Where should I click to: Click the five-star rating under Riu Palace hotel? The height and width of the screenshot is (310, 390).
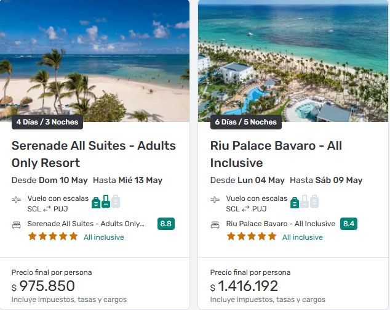click(252, 237)
